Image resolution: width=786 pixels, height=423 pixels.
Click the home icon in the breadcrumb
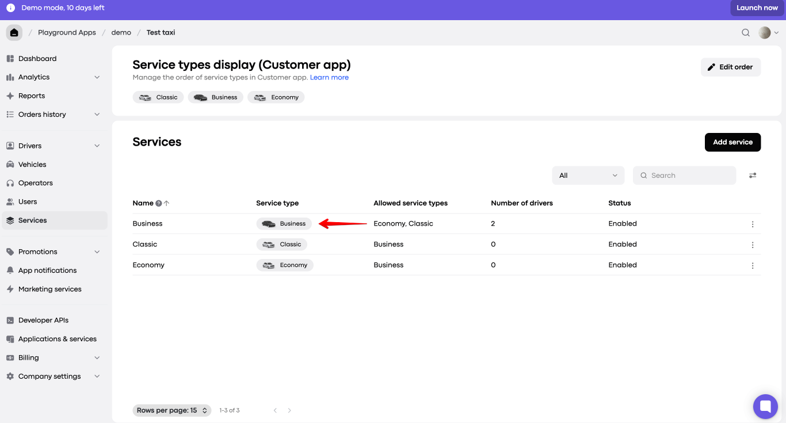[x=14, y=33]
